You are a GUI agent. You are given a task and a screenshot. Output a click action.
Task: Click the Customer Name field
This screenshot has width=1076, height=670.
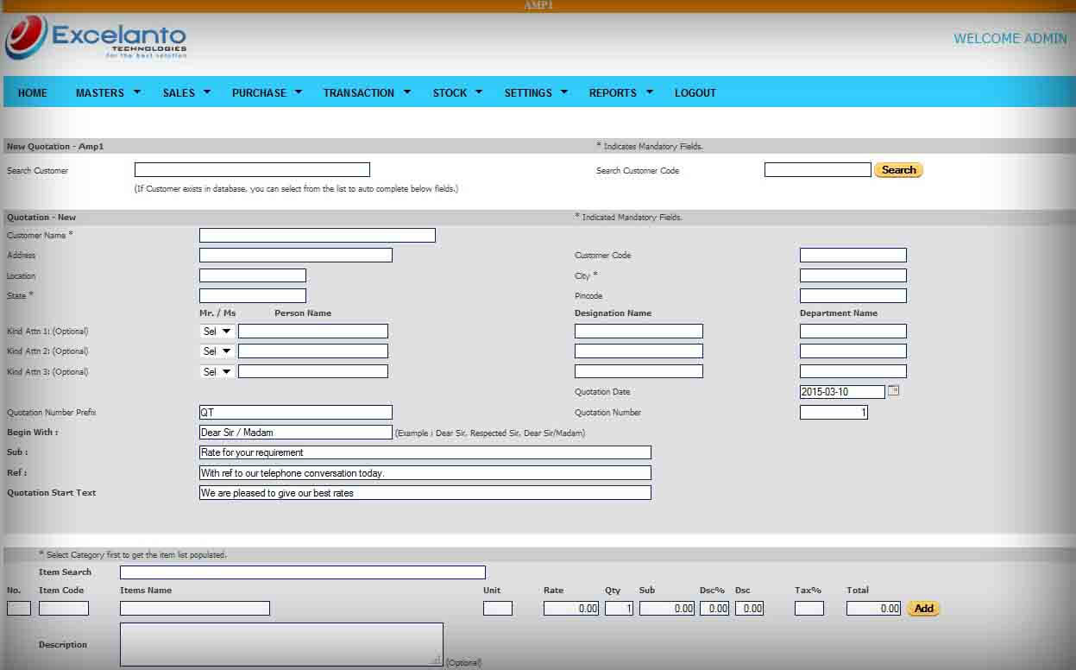pyautogui.click(x=317, y=235)
